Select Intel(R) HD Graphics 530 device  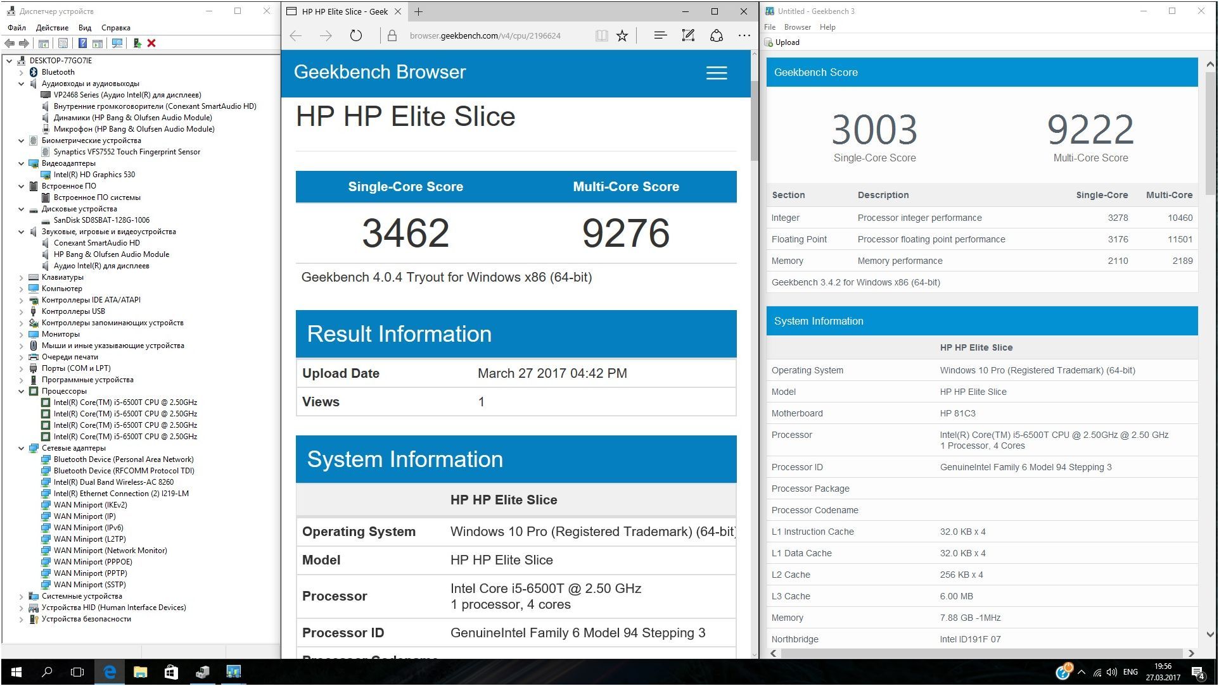pyautogui.click(x=94, y=175)
